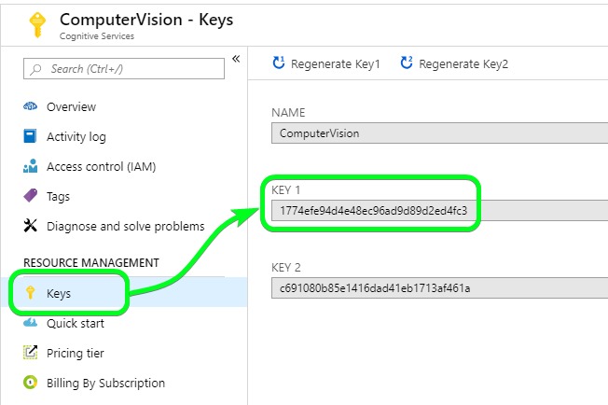Screen dimensions: 608x405
Task: Click the yellow Keys sidebar icon
Action: 29,293
